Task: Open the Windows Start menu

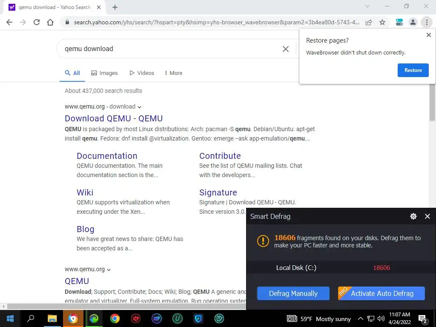Action: pos(10,318)
